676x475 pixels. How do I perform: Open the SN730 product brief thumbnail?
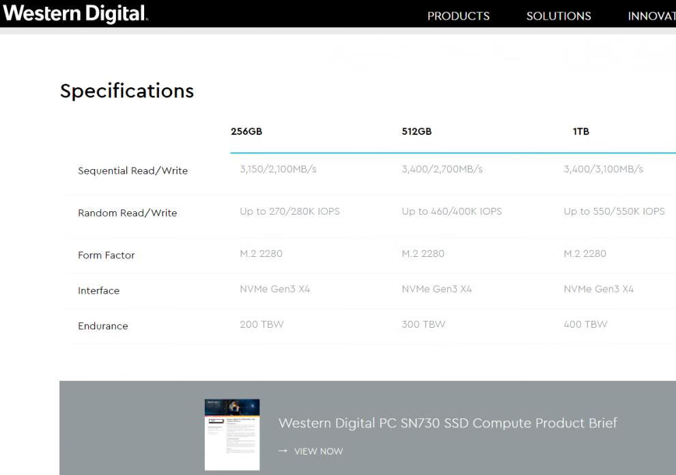click(232, 435)
